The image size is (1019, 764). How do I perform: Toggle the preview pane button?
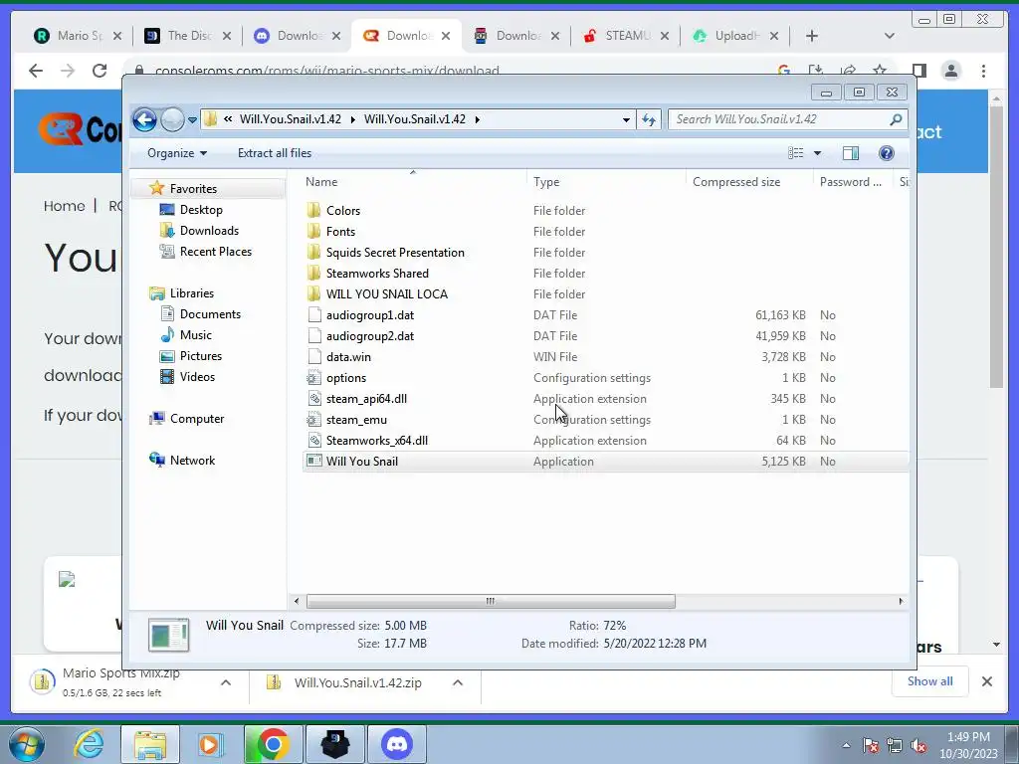(x=851, y=153)
